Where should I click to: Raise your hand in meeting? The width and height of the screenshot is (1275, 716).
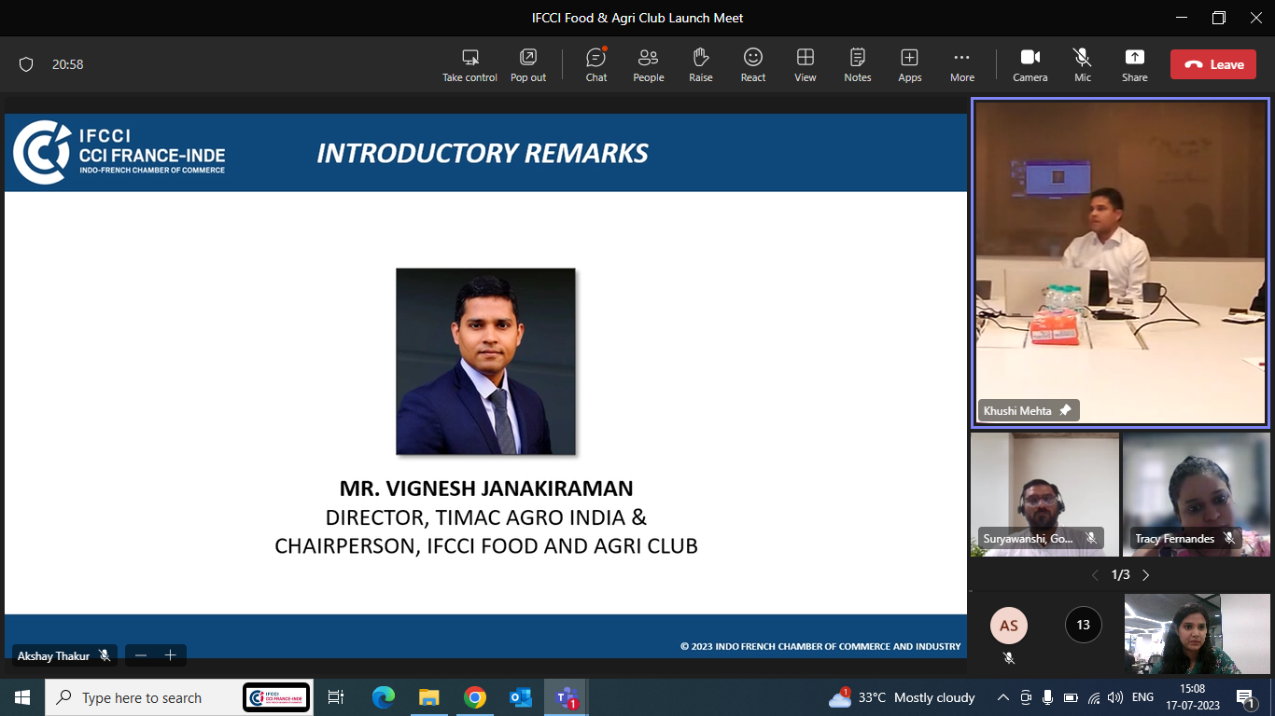tap(700, 64)
